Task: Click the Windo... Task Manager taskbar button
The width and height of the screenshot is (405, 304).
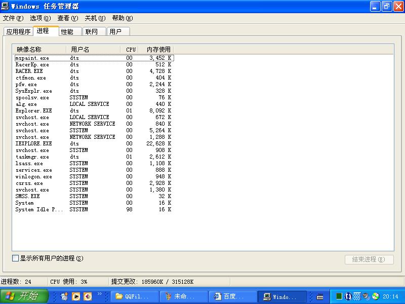Action: 282,296
